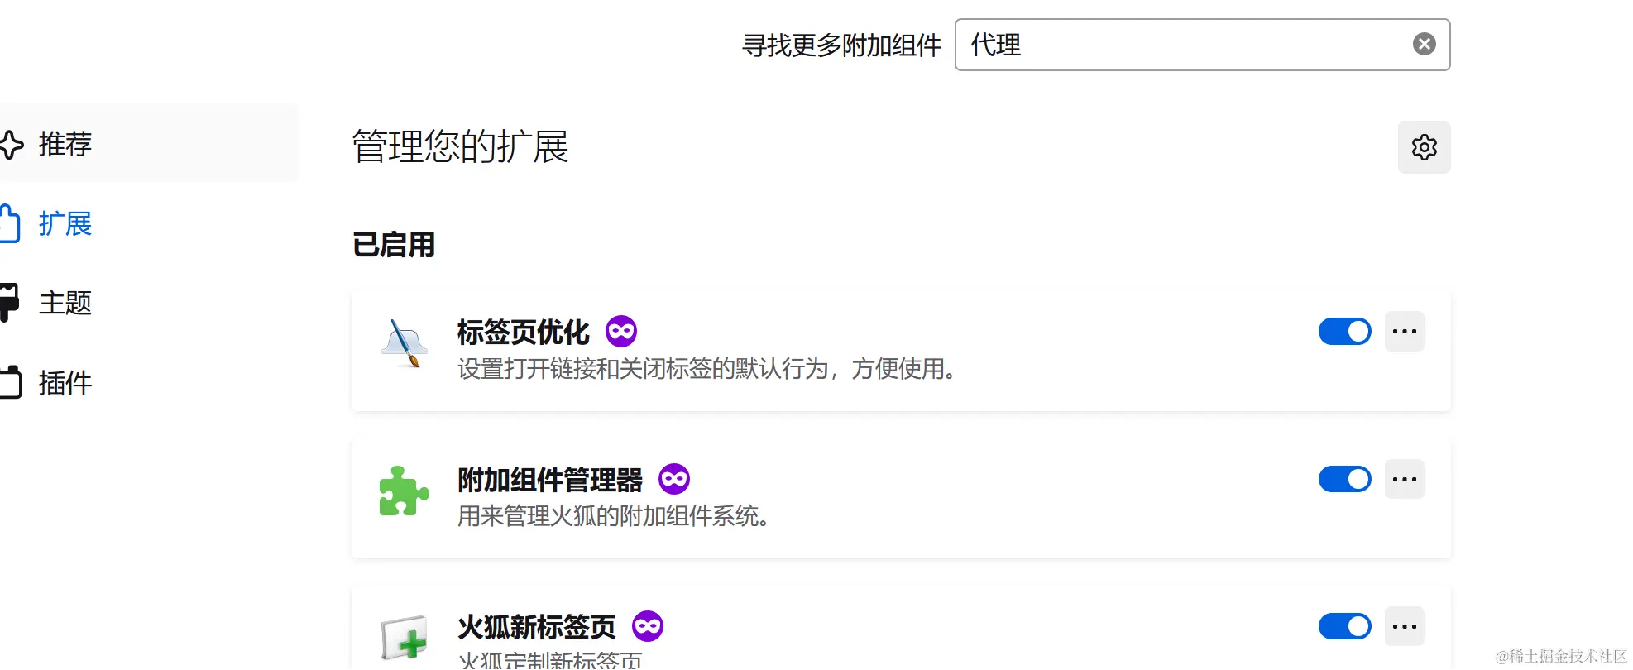The image size is (1633, 670).
Task: Open the 附加组件管理器 extension details title
Action: click(x=550, y=479)
